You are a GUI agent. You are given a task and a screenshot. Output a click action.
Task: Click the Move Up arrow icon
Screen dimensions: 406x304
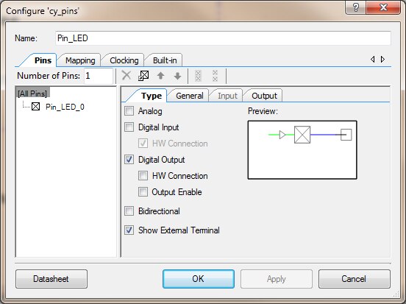[x=160, y=76]
